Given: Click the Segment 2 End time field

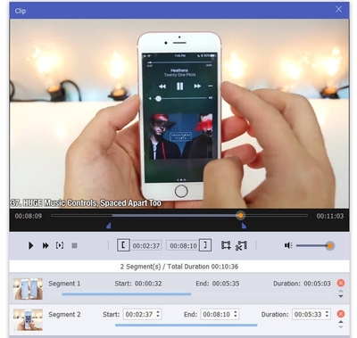Looking at the screenshot, I should tap(220, 314).
